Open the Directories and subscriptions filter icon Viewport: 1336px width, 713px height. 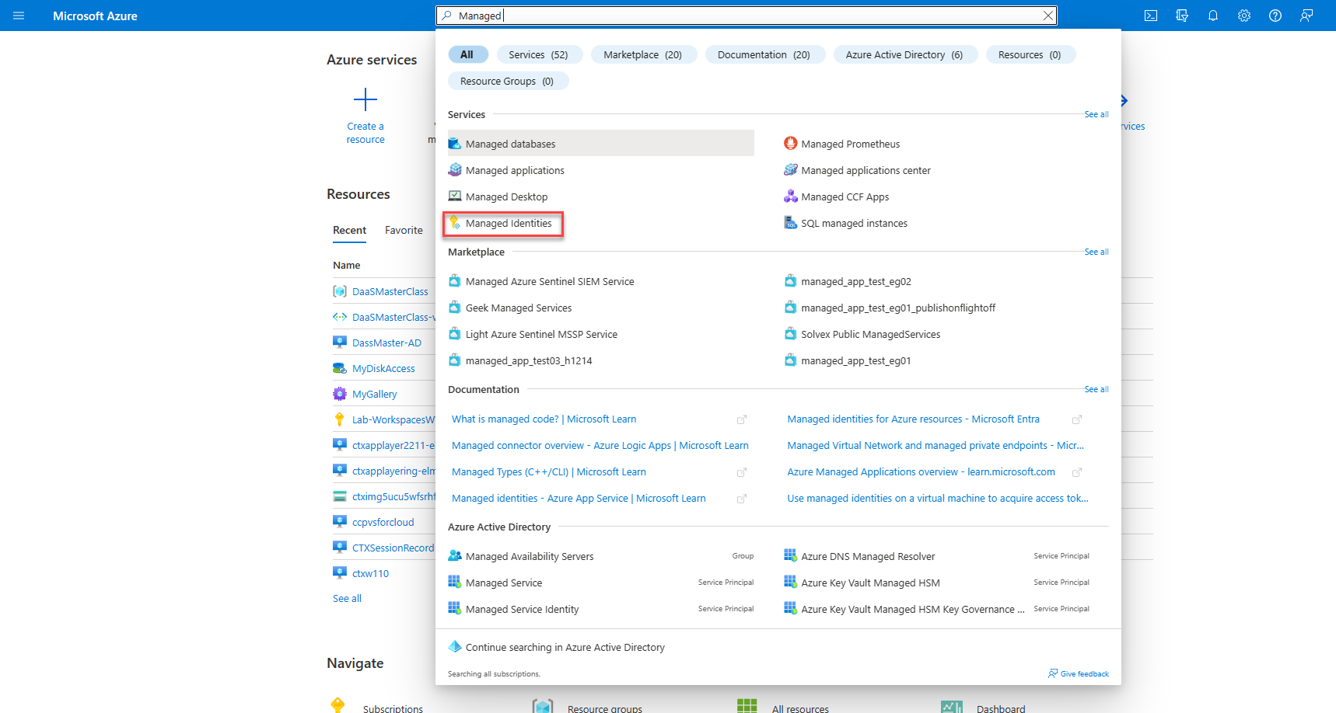click(x=1182, y=16)
